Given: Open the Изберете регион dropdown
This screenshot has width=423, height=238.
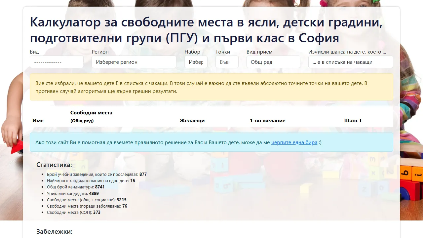Looking at the screenshot, I should coord(134,62).
